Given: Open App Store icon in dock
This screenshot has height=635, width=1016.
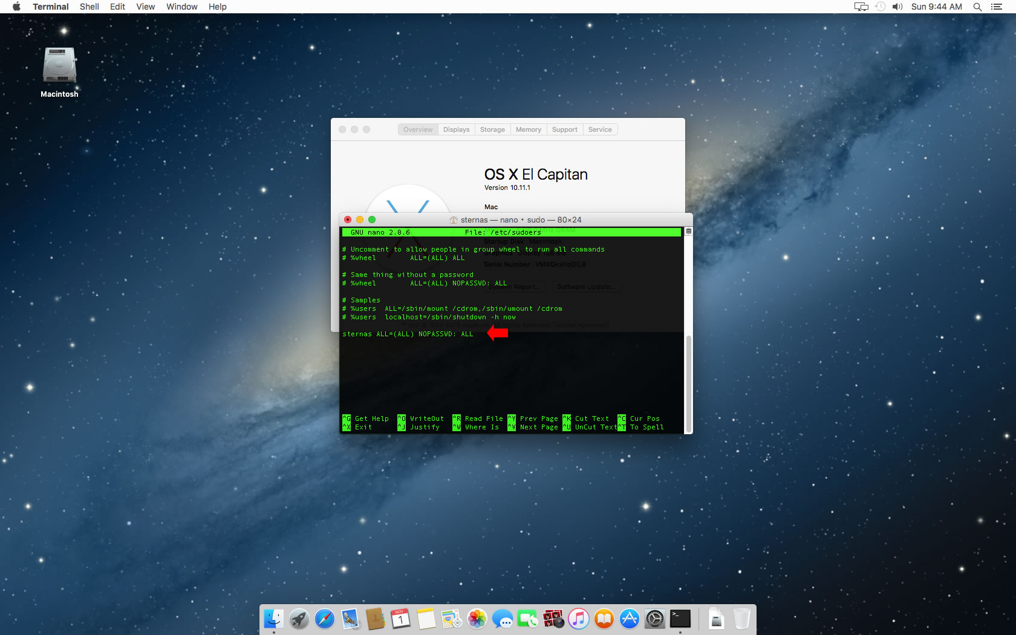Looking at the screenshot, I should pyautogui.click(x=630, y=619).
